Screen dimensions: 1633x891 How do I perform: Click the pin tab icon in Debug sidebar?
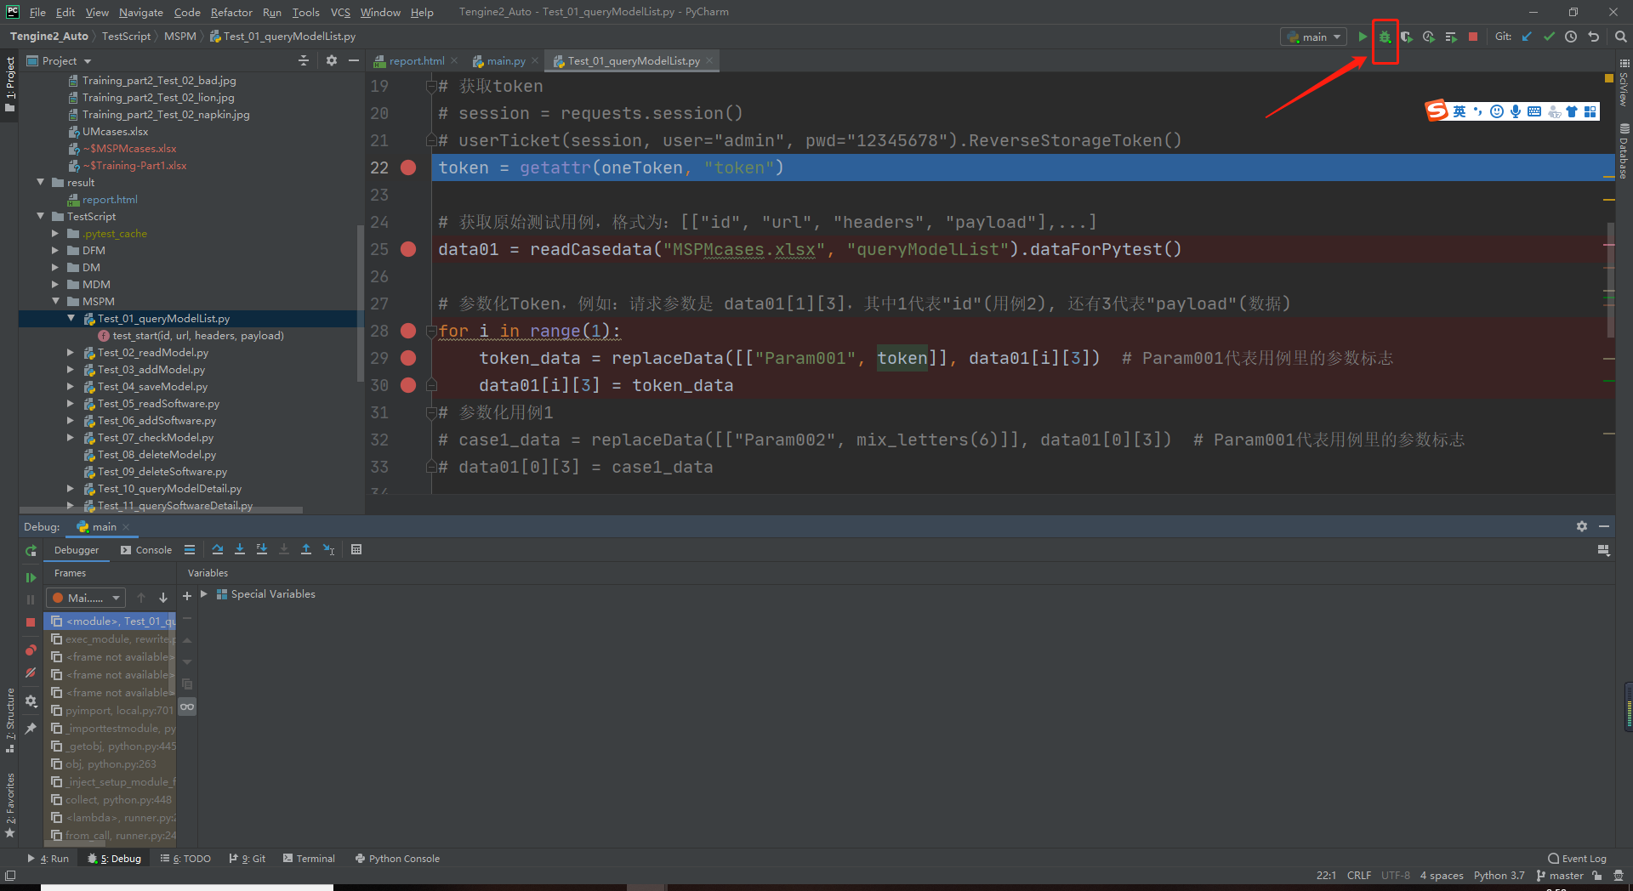31,729
